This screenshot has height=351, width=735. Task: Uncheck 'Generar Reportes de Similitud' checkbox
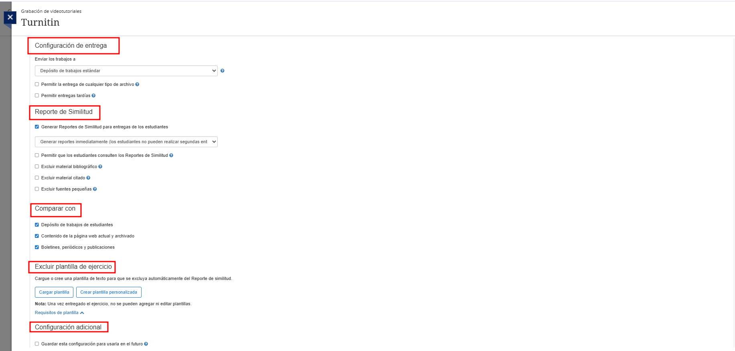[x=37, y=127]
